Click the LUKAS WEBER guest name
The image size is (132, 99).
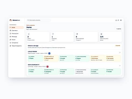[32, 52]
